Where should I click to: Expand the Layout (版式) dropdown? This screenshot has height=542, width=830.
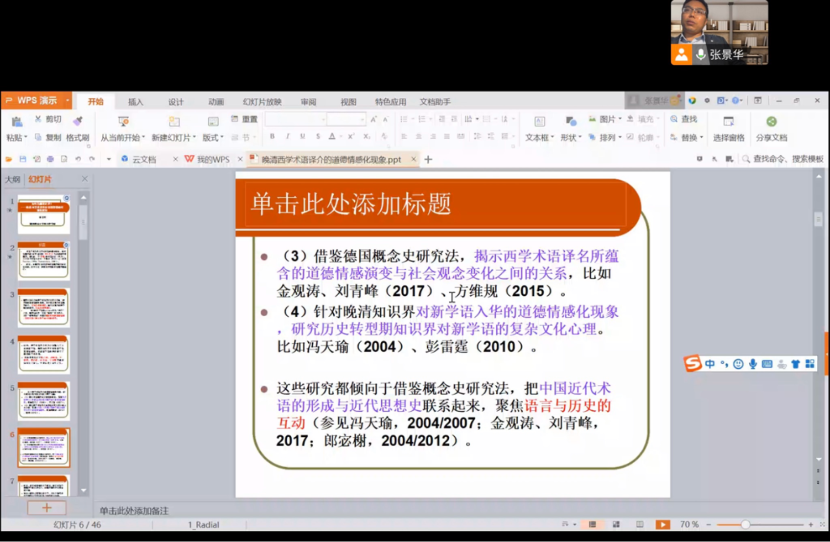pyautogui.click(x=213, y=138)
